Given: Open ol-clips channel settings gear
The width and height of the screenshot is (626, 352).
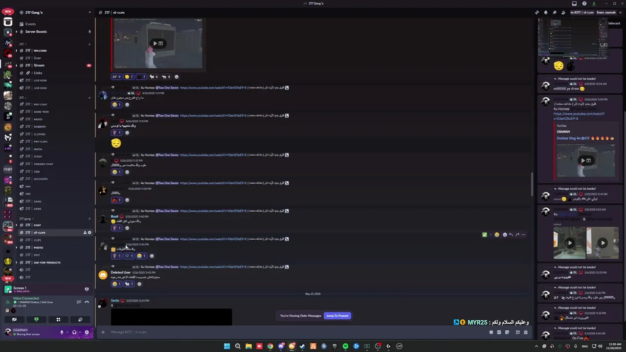Looking at the screenshot, I should point(89,233).
